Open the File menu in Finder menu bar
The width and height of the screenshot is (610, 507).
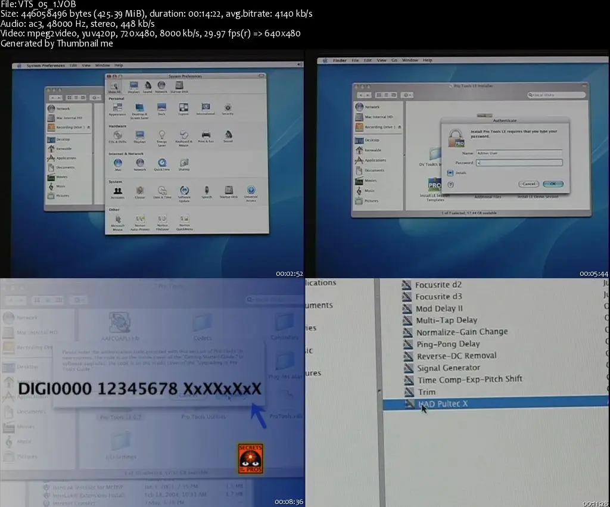tap(355, 60)
